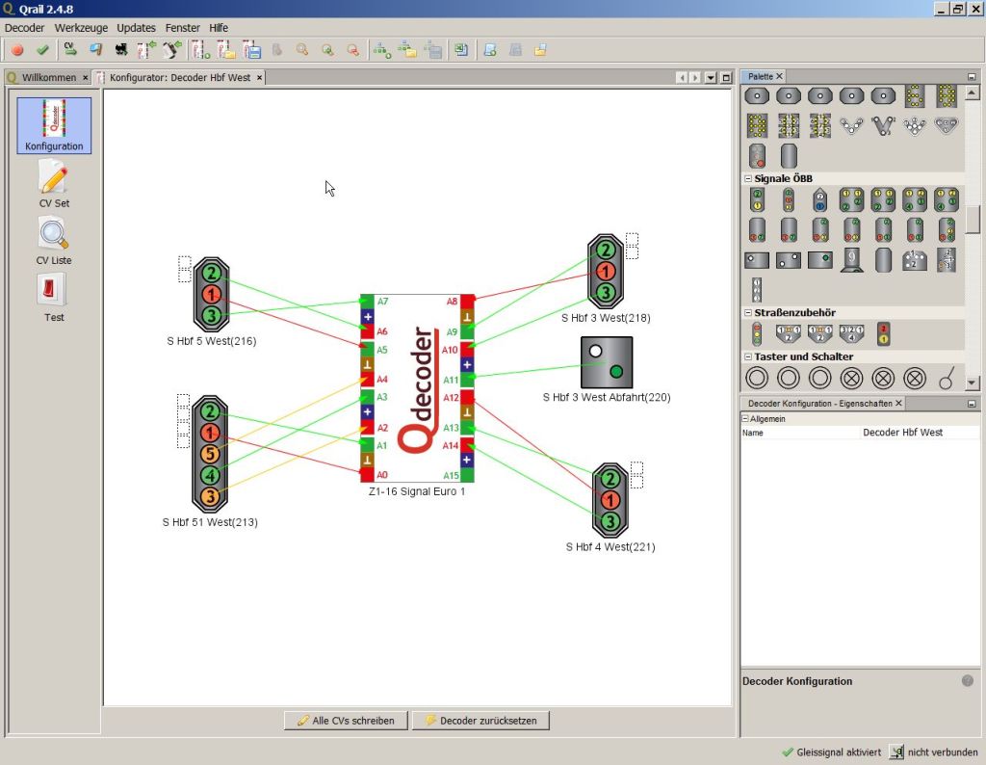986x765 pixels.
Task: Click the Palette panel's vertical scrollbar thumb
Action: 973,219
